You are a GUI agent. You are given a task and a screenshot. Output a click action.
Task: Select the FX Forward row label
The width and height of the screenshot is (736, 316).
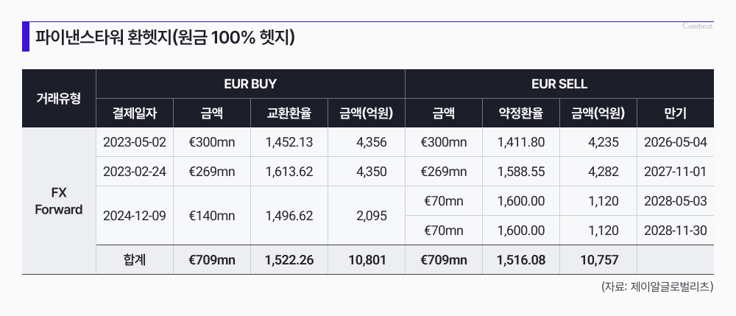pyautogui.click(x=59, y=201)
